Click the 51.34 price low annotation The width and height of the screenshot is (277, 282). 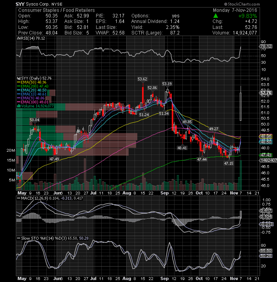pos(164,113)
